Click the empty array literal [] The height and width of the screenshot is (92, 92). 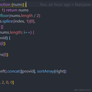click(2, 27)
